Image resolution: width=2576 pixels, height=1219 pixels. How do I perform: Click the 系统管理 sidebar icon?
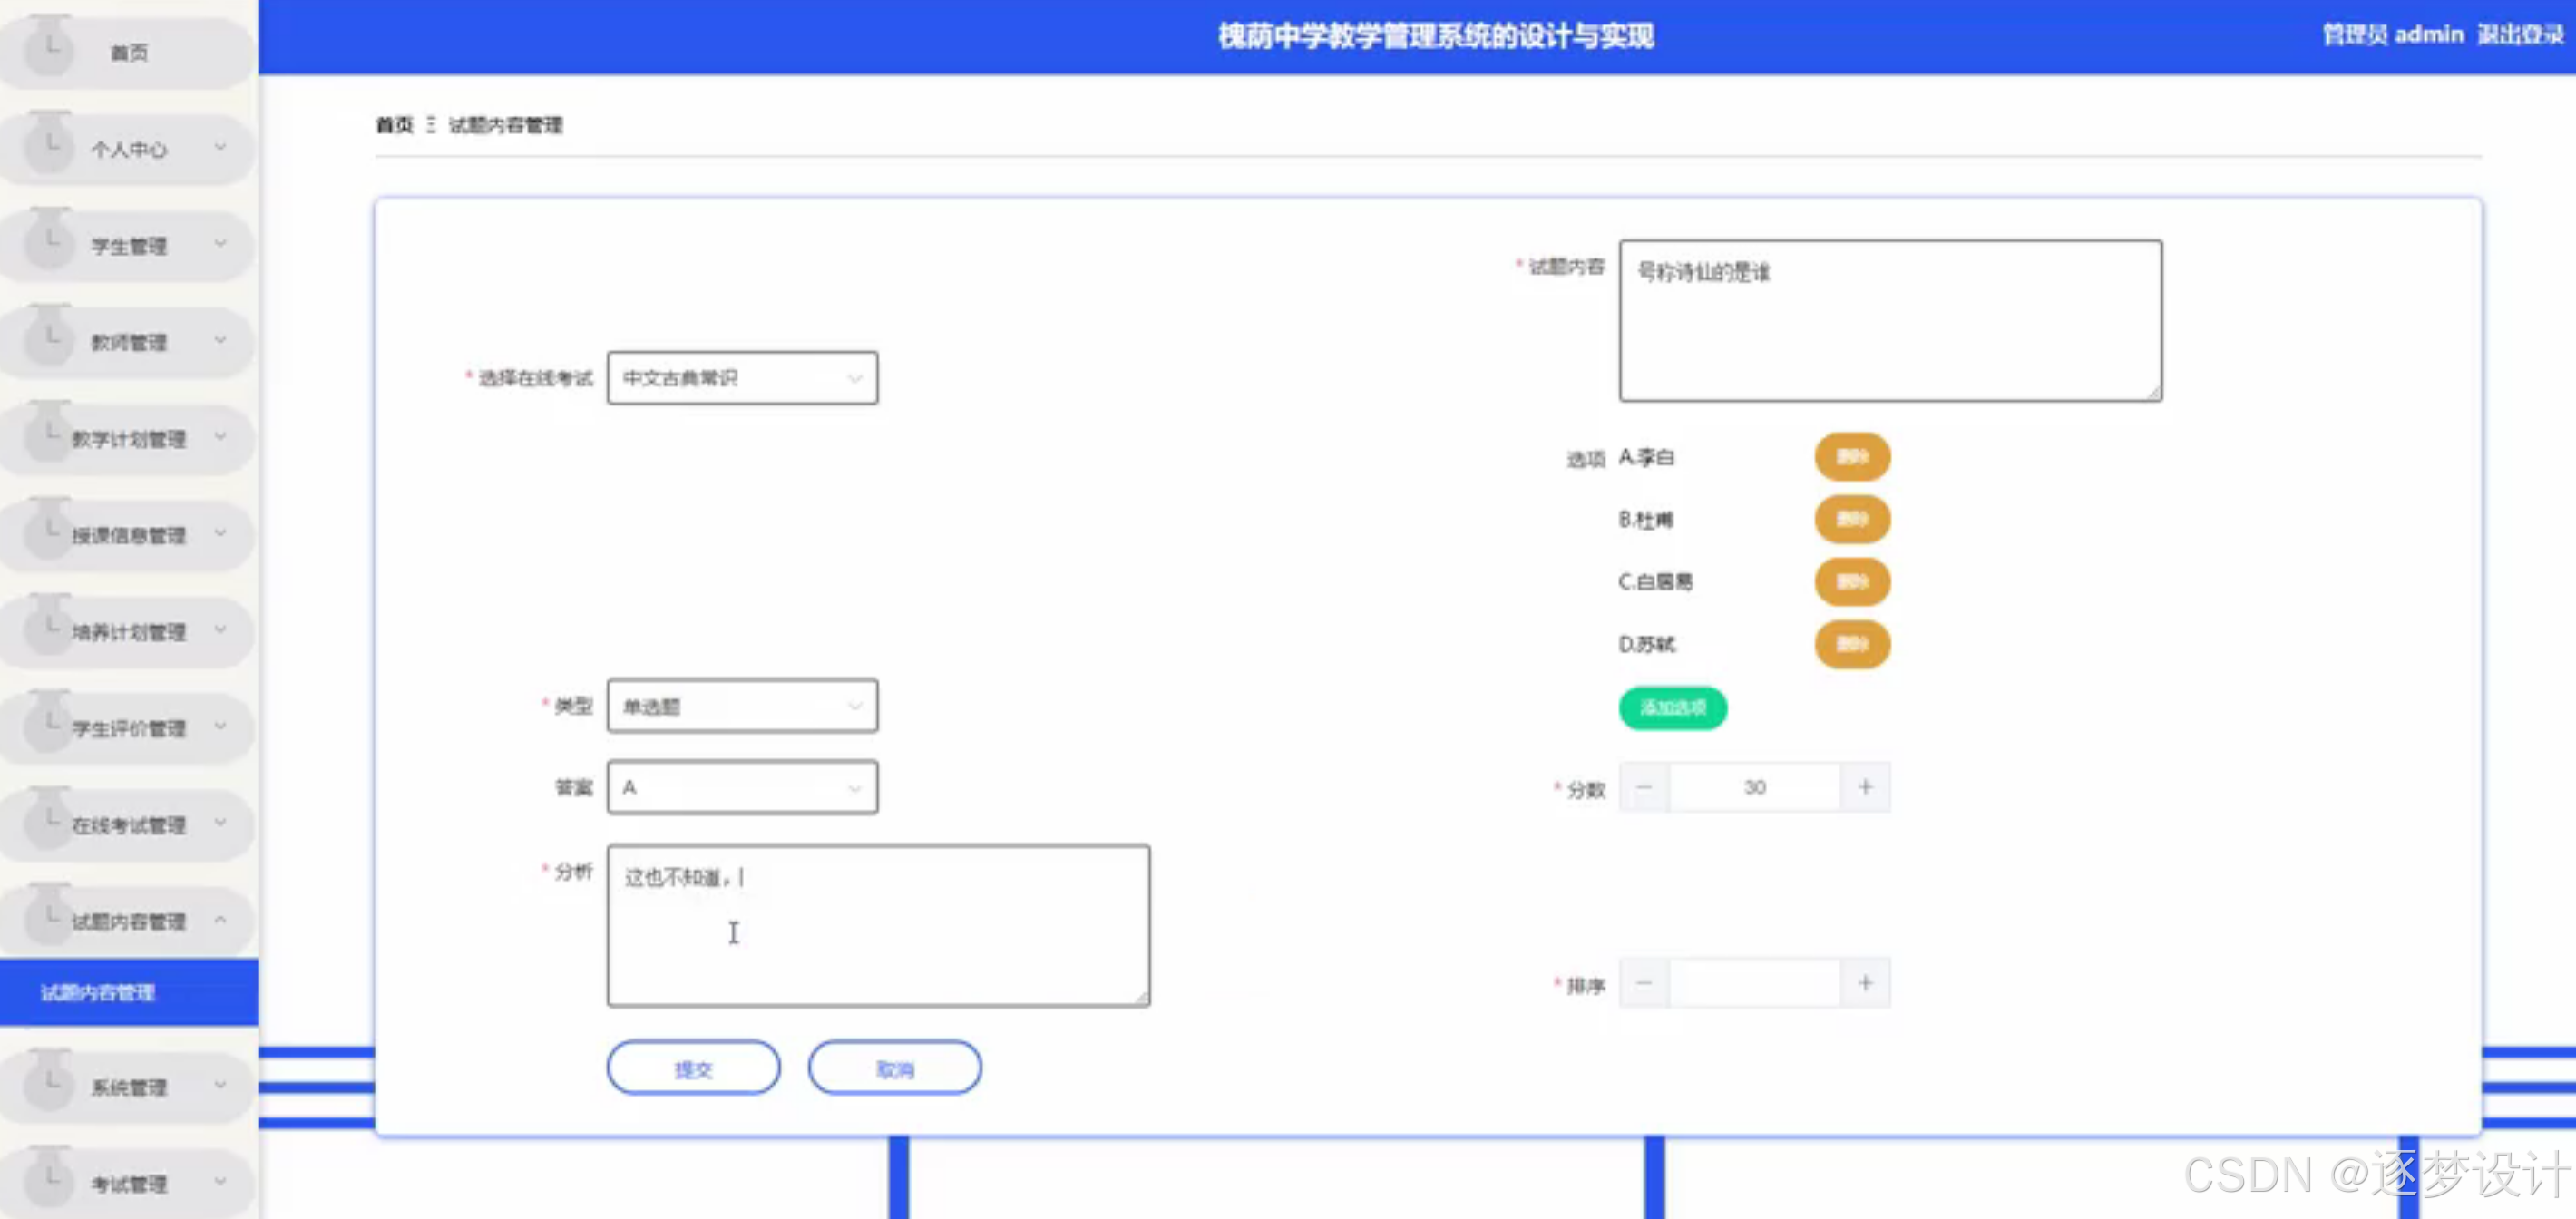coord(50,1086)
